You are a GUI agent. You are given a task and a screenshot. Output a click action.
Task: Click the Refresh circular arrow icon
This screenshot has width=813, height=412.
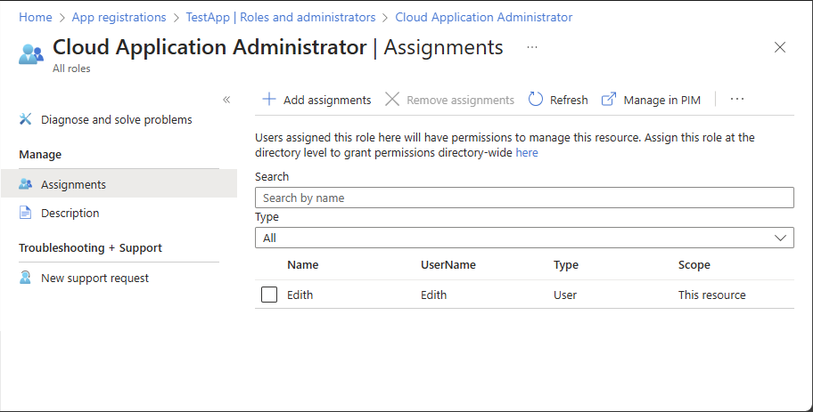coord(536,100)
